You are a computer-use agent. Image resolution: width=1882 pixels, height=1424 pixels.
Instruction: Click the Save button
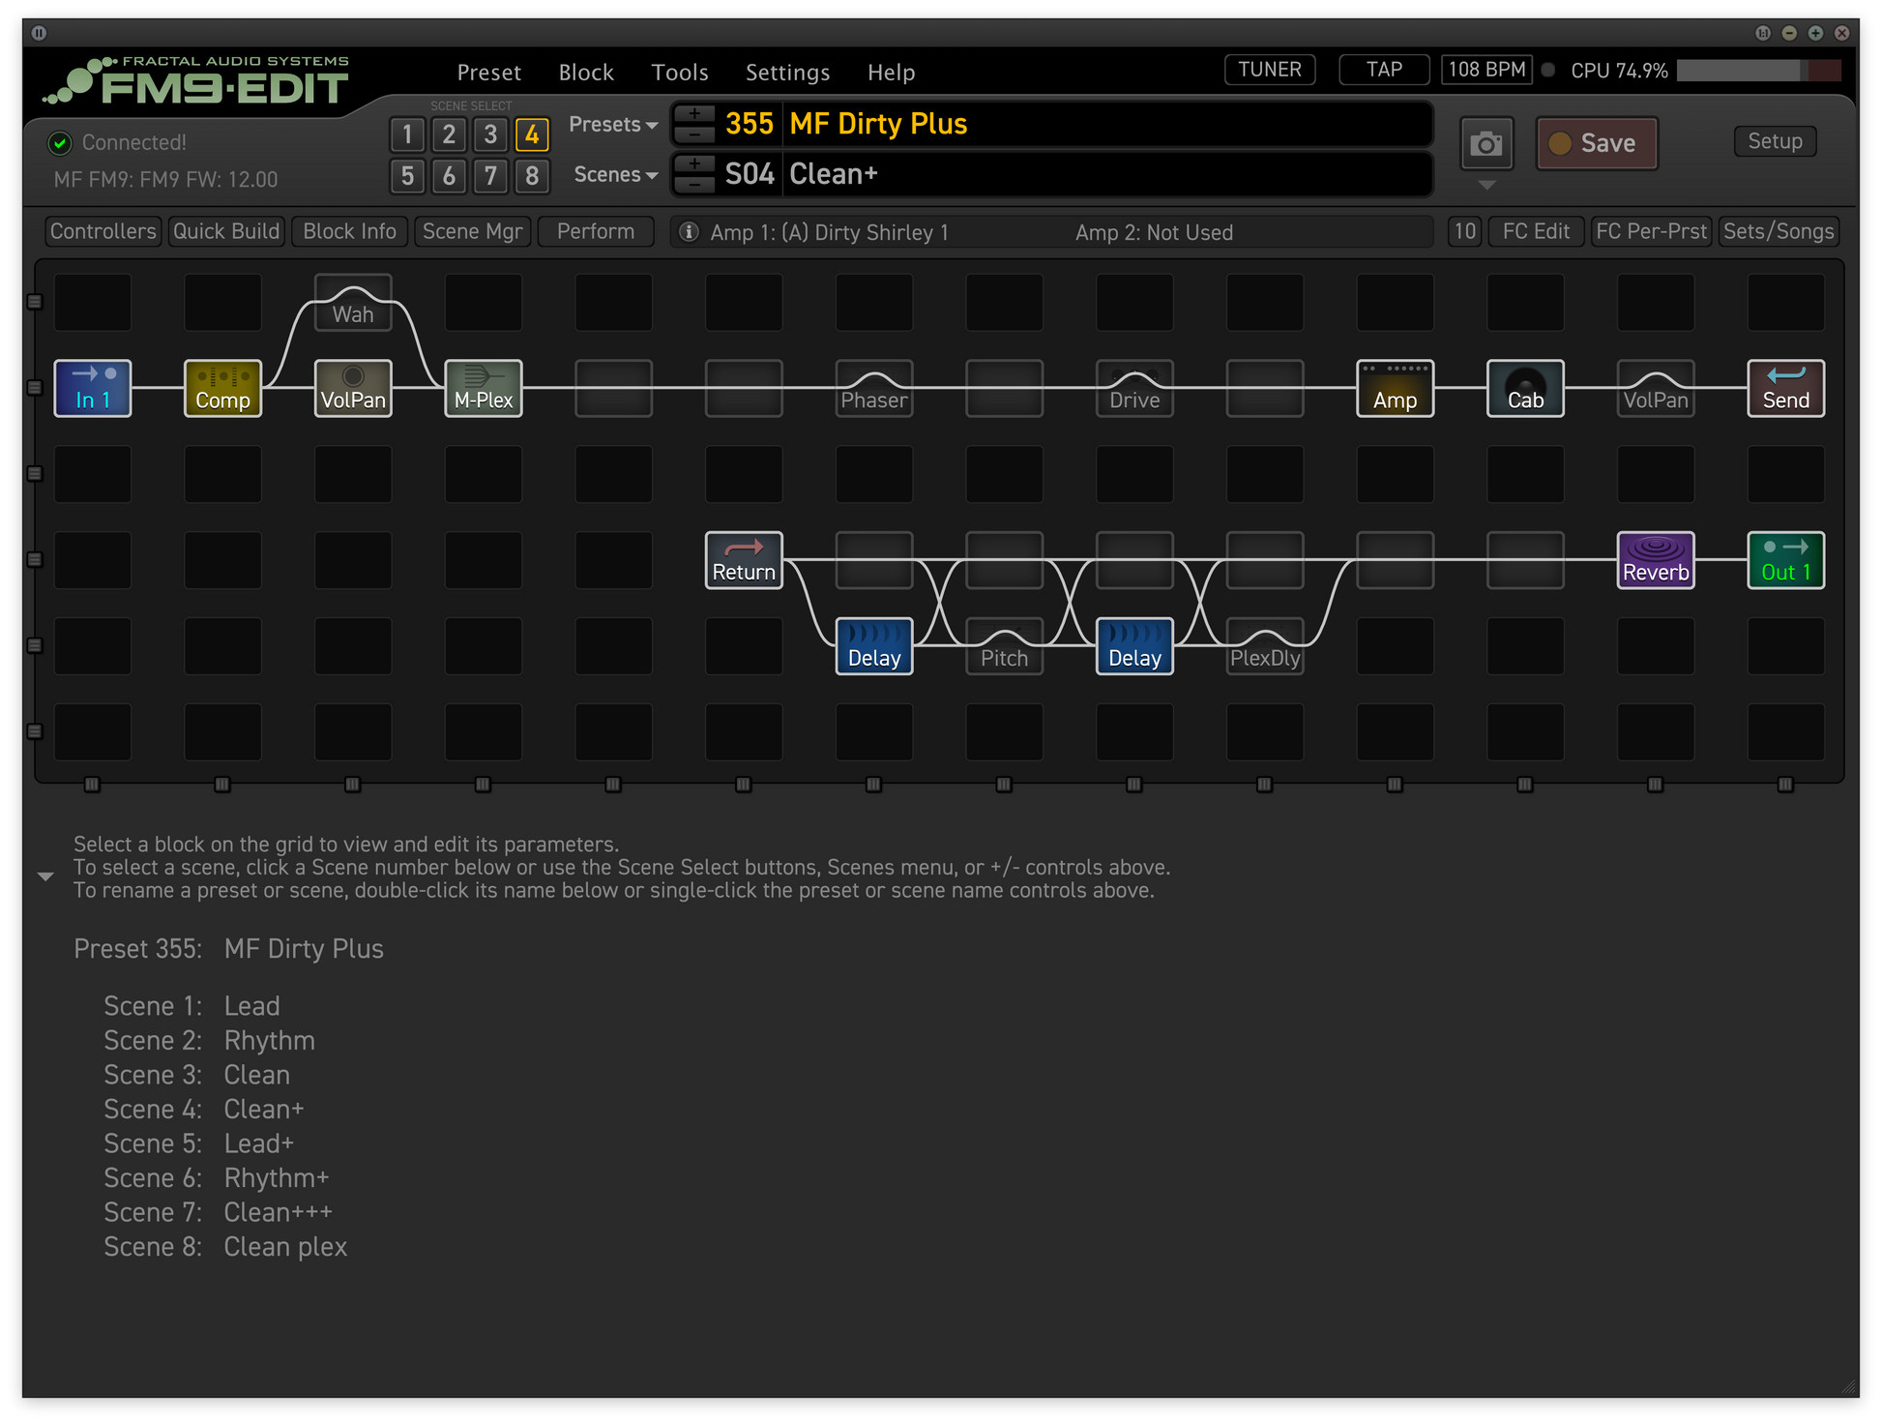1597,144
